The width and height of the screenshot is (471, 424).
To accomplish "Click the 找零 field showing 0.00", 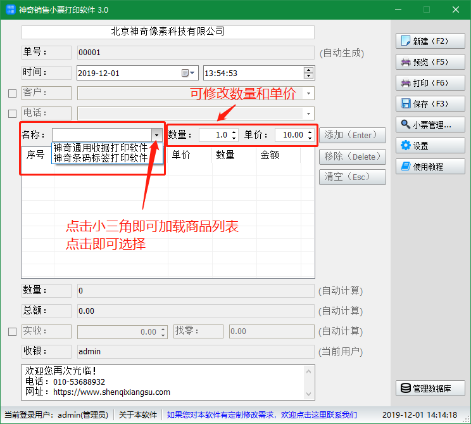I will coord(272,331).
